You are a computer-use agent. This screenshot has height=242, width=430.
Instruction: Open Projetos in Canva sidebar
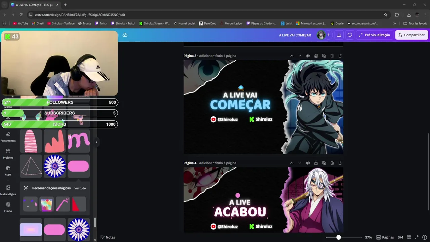[x=8, y=154]
